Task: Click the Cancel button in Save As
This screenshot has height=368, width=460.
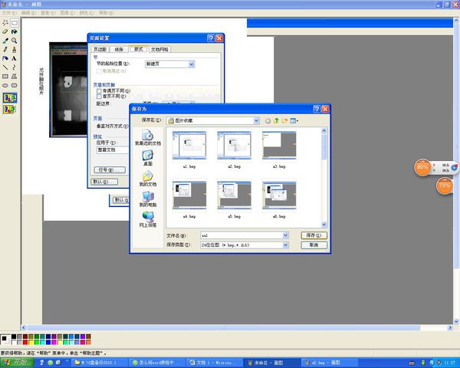Action: pos(314,245)
